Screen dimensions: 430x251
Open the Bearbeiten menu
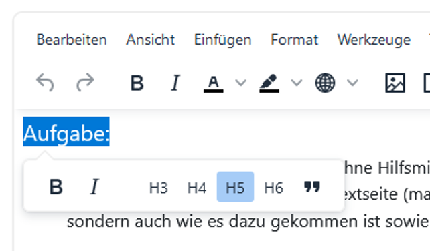[x=72, y=40]
